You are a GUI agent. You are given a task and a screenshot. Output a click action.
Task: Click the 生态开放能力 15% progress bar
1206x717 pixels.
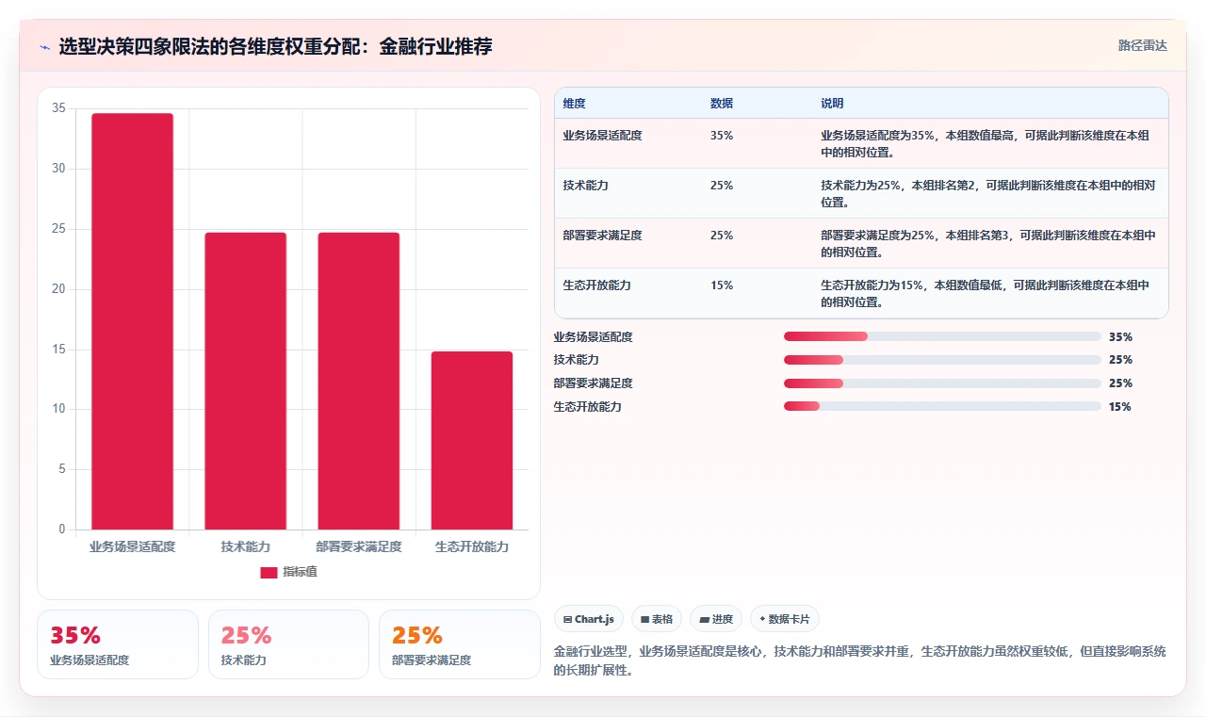pyautogui.click(x=942, y=407)
